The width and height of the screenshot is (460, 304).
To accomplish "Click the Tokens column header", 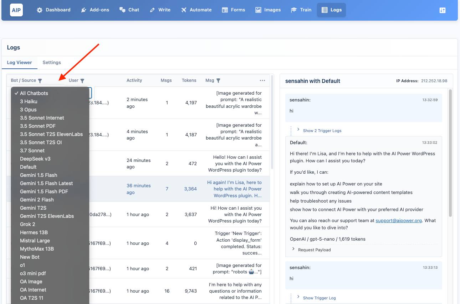I will 189,80.
